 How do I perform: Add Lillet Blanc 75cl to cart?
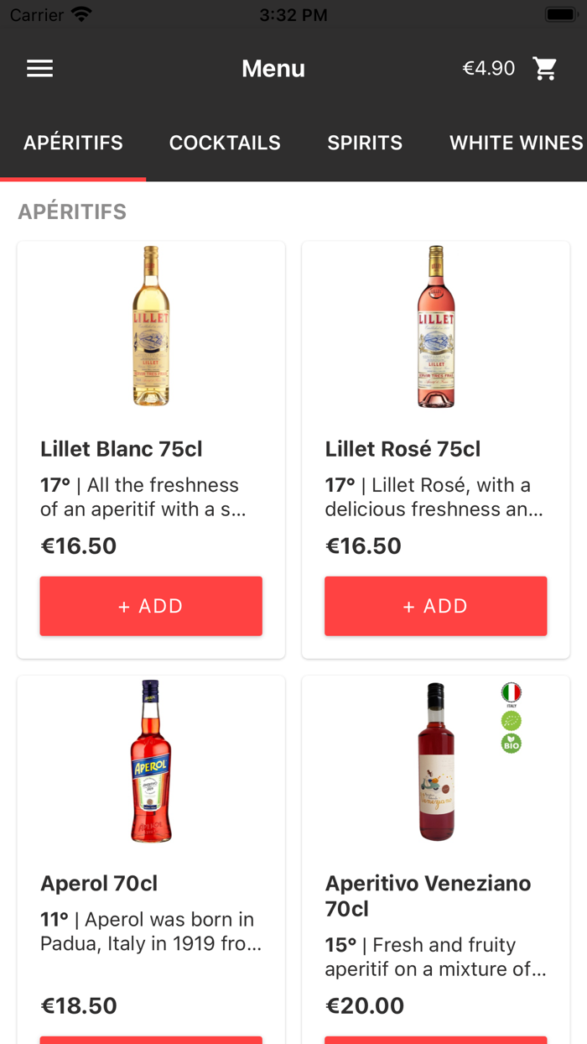click(151, 606)
